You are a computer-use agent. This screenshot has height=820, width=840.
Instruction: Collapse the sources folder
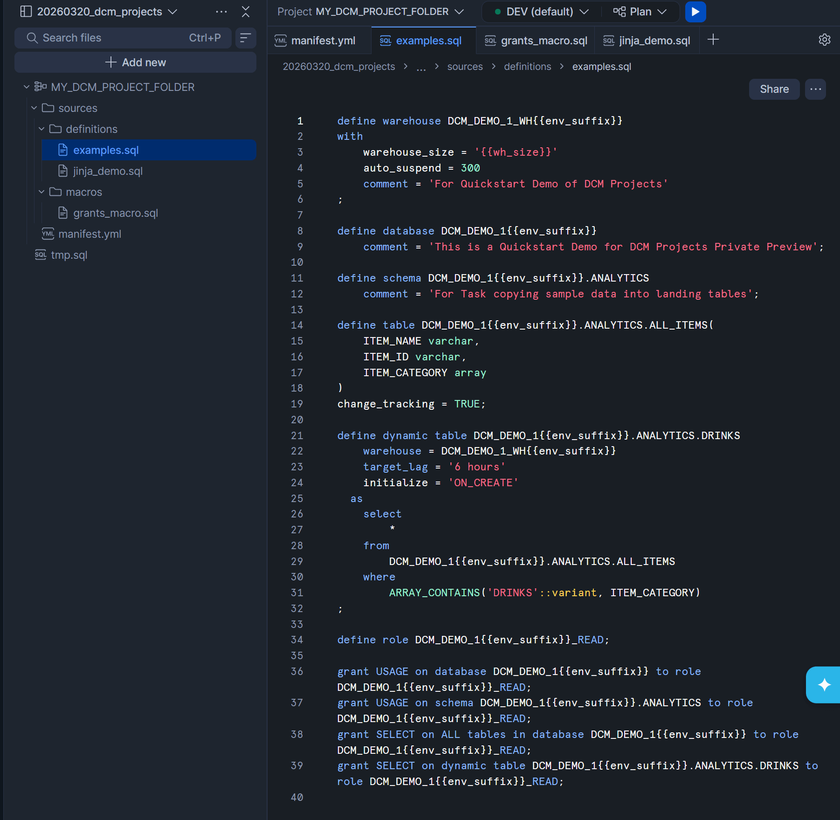[x=34, y=108]
